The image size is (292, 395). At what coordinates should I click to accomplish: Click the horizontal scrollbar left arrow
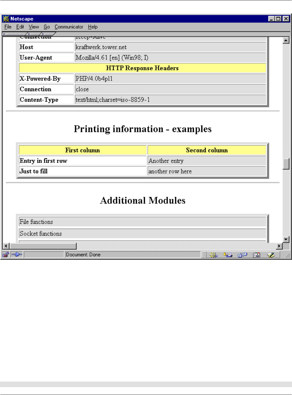click(x=6, y=246)
